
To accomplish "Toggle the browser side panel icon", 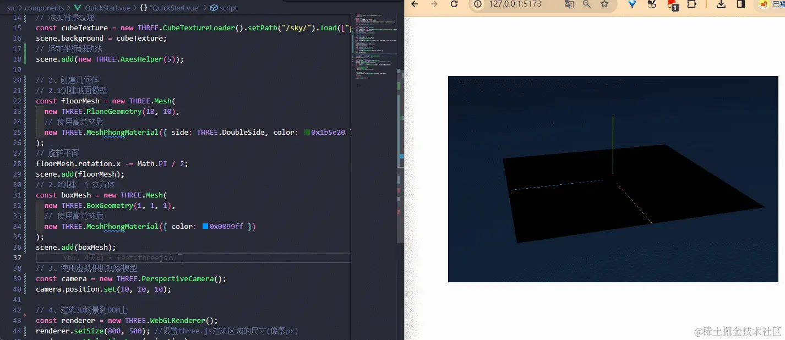I will [741, 4].
